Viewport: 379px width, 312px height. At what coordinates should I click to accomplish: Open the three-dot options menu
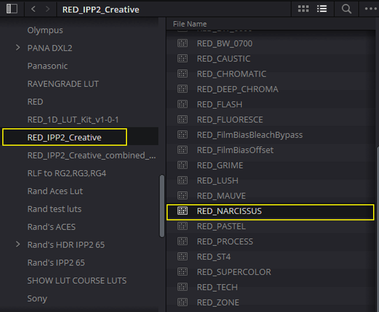pos(370,9)
